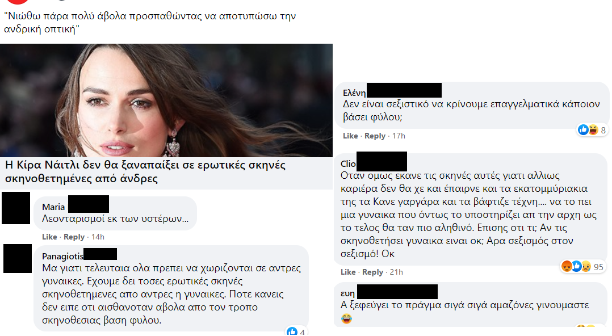Open Panagiotis's profile picture
The image size is (612, 336).
pyautogui.click(x=18, y=258)
